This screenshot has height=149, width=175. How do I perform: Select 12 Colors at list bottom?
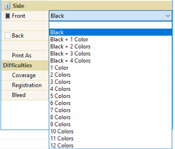[x=110, y=145]
